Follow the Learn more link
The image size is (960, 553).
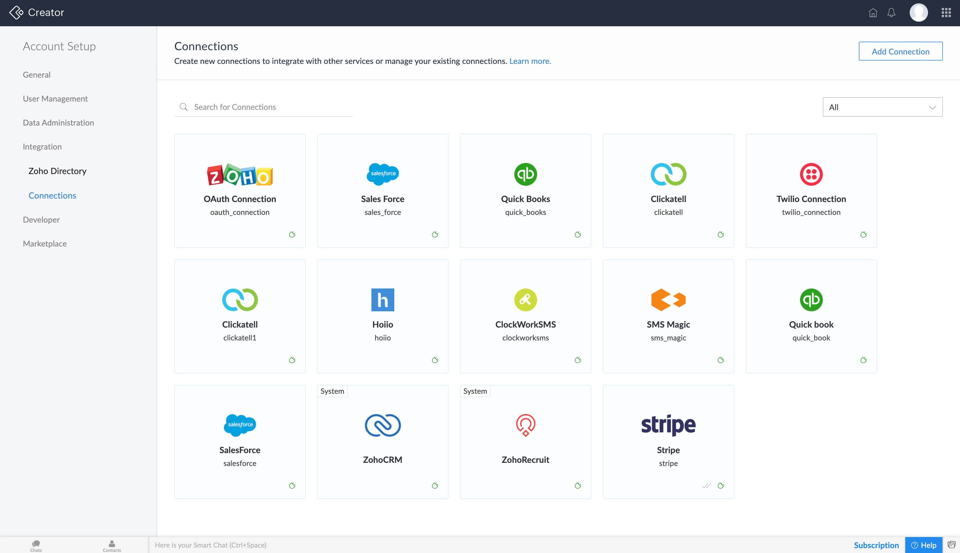pos(530,61)
